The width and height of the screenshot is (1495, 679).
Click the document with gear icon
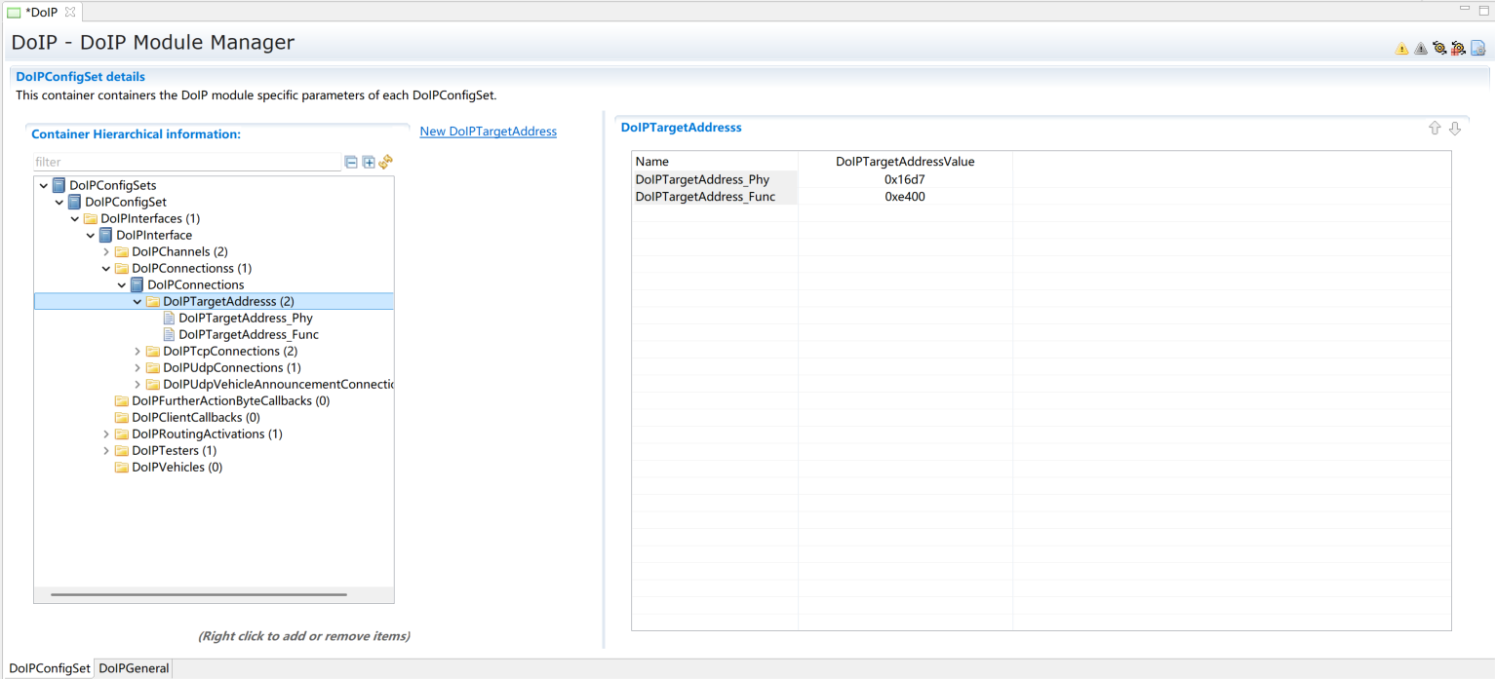(x=1477, y=48)
